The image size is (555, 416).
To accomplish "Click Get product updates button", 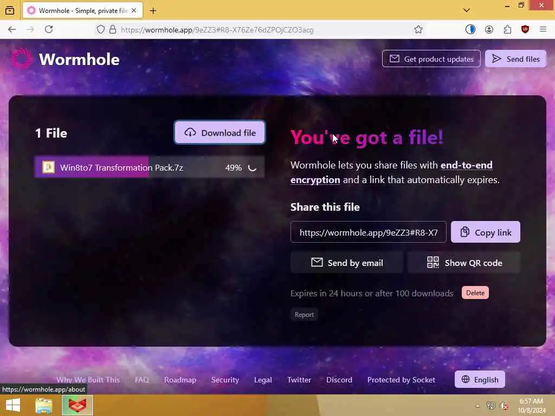I will pyautogui.click(x=431, y=58).
